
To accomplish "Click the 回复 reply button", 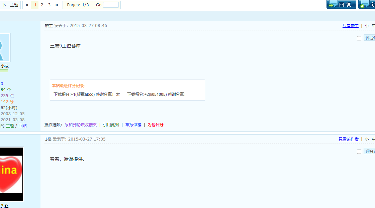I will click(x=341, y=4).
